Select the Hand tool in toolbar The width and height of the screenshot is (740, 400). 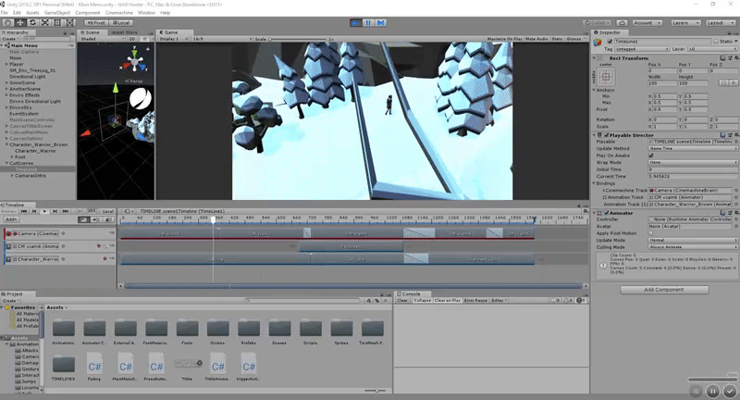pyautogui.click(x=7, y=21)
